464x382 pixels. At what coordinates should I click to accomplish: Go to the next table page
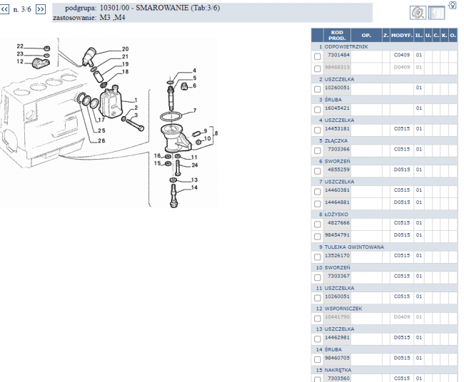40,9
